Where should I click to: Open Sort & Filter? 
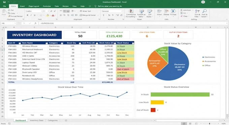tap(197, 13)
